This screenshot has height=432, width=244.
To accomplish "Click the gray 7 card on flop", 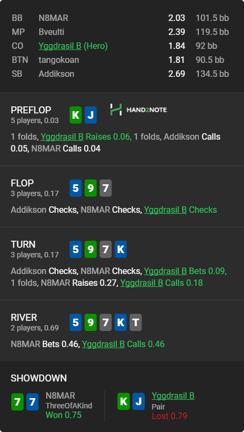I will (x=106, y=188).
